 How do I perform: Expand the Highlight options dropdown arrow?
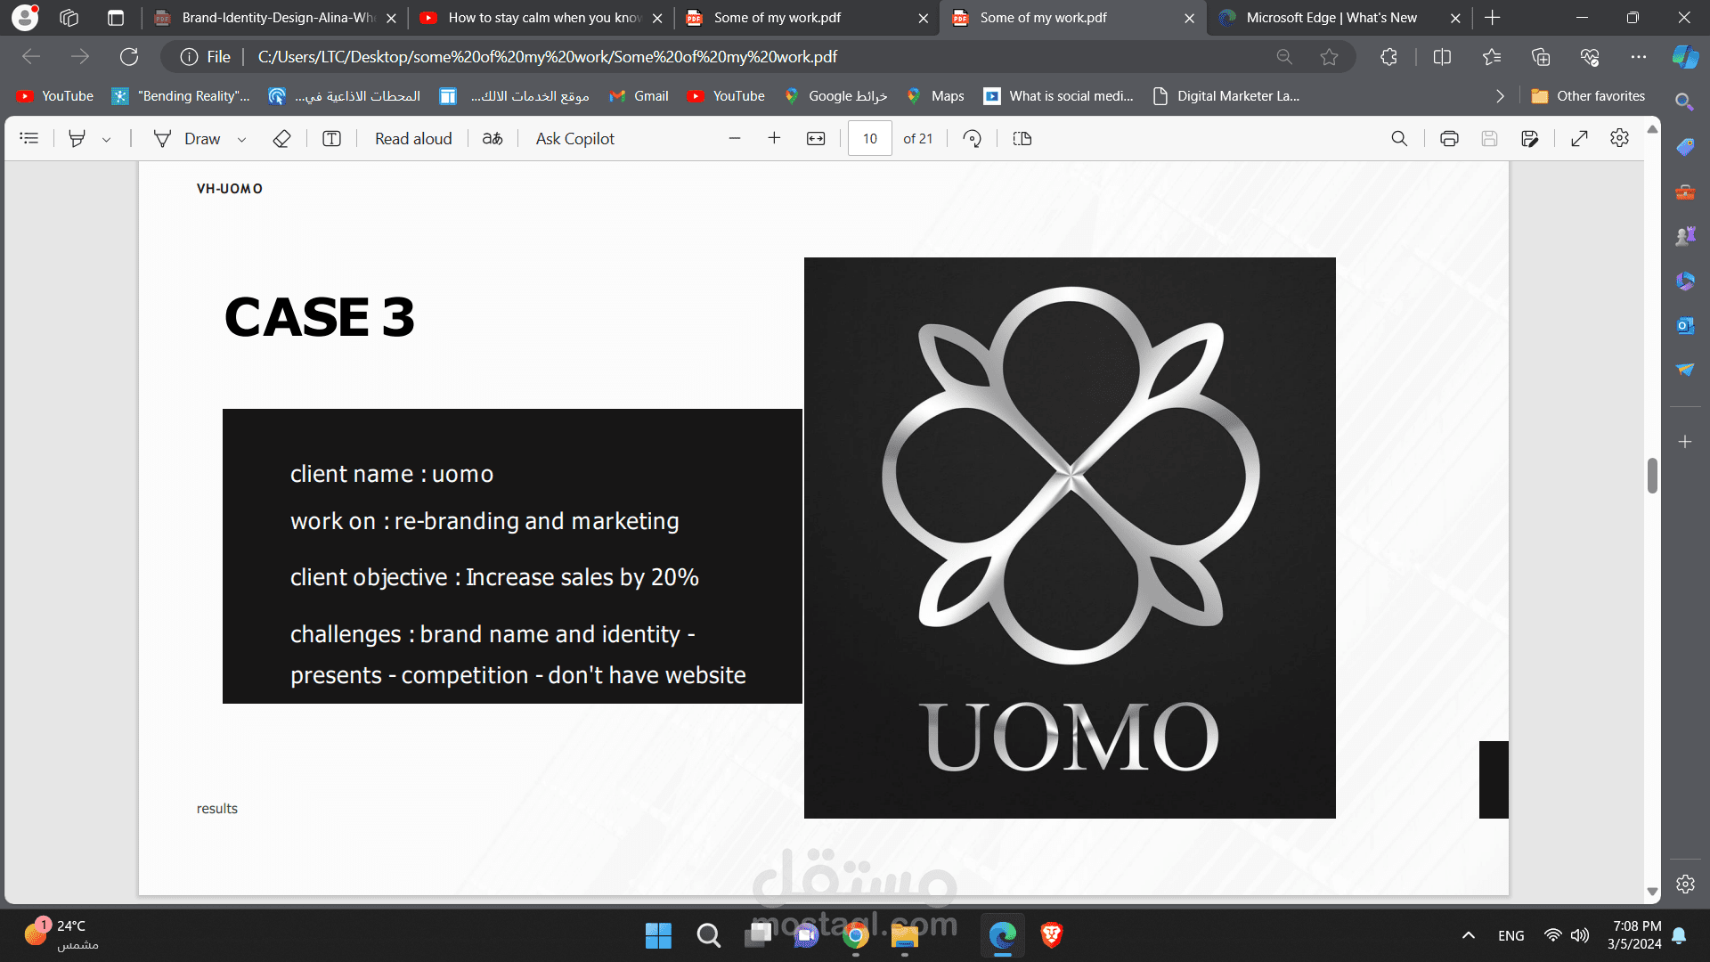[x=107, y=139]
